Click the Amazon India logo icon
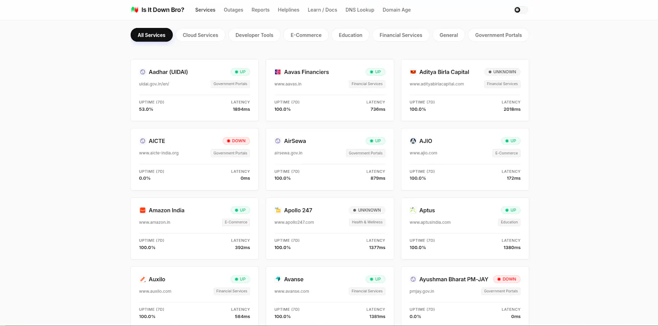This screenshot has width=658, height=326. coord(143,210)
